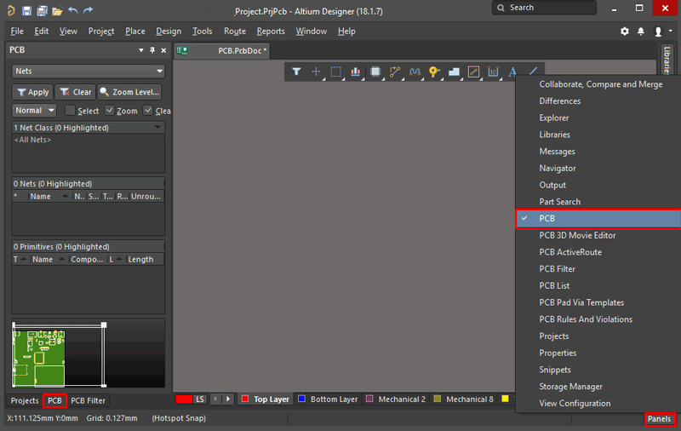Viewport: 681px width, 431px height.
Task: Click the Save All icon
Action: coord(42,10)
